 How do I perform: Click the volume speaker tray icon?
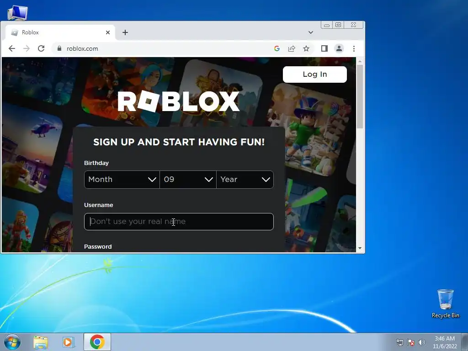422,342
